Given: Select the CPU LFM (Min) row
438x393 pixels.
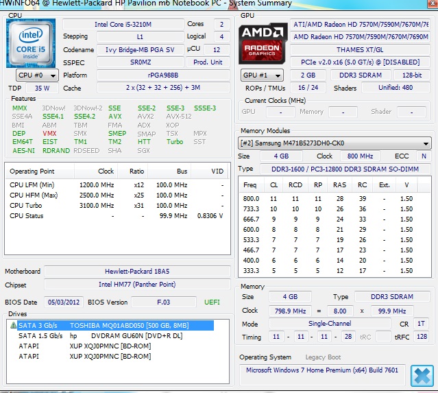Looking at the screenshot, I should [x=117, y=185].
